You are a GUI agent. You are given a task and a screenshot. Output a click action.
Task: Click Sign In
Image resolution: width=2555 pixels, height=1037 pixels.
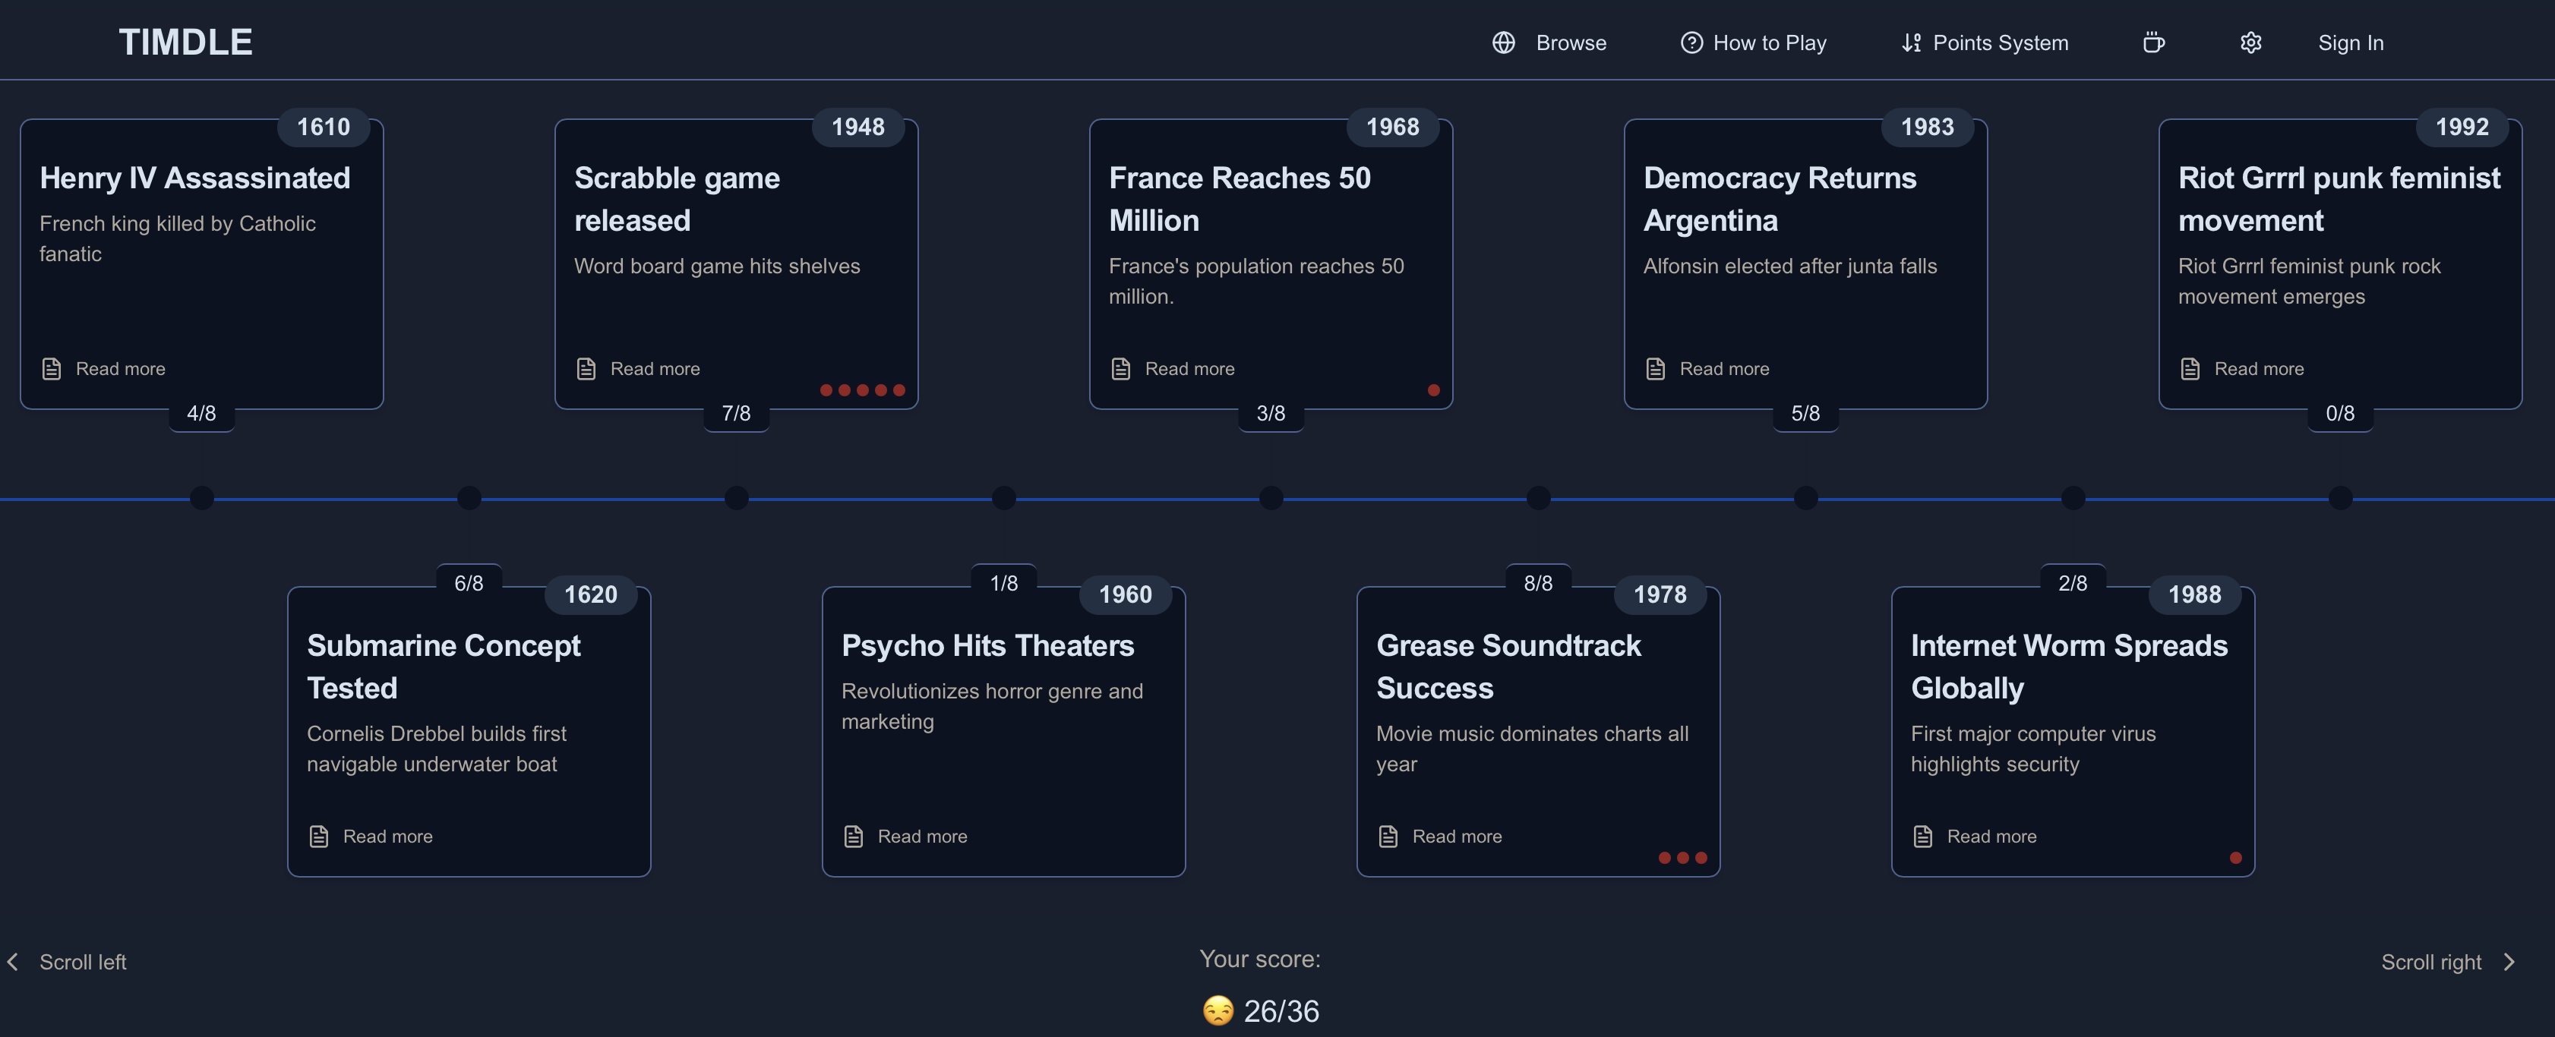2350,43
